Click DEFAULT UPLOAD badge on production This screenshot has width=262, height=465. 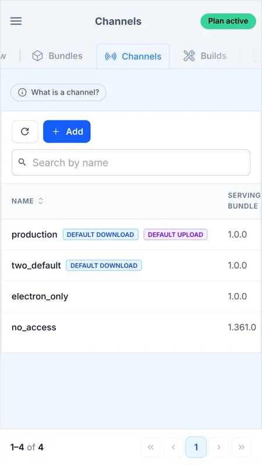click(x=176, y=235)
